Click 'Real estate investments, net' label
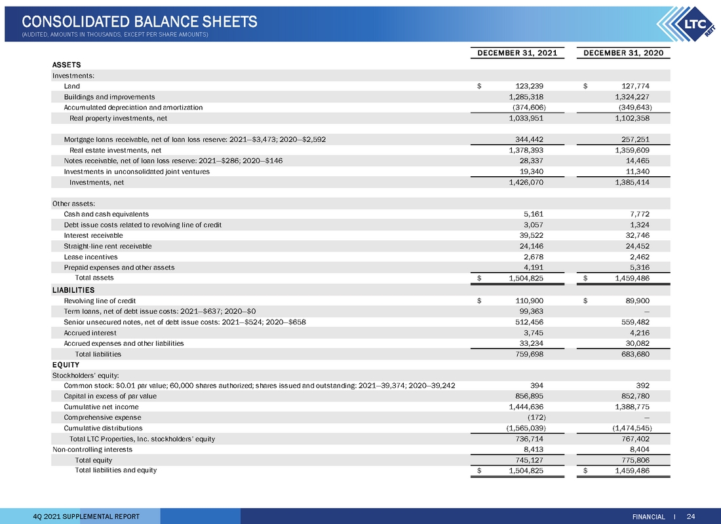 (115, 150)
